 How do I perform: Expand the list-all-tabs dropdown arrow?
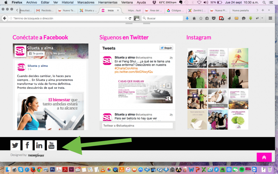[269, 10]
